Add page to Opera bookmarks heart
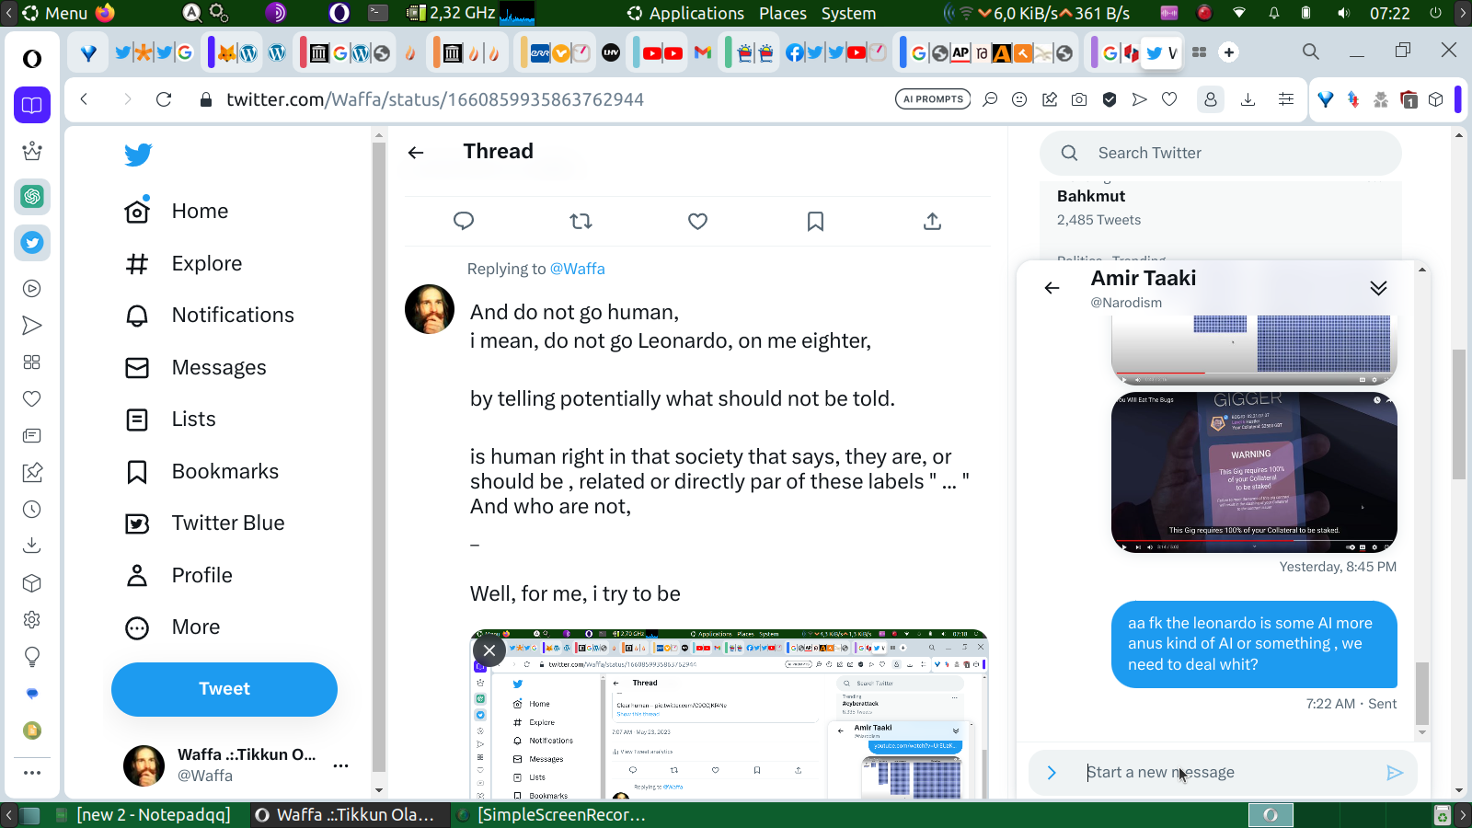1472x828 pixels. point(1169,99)
